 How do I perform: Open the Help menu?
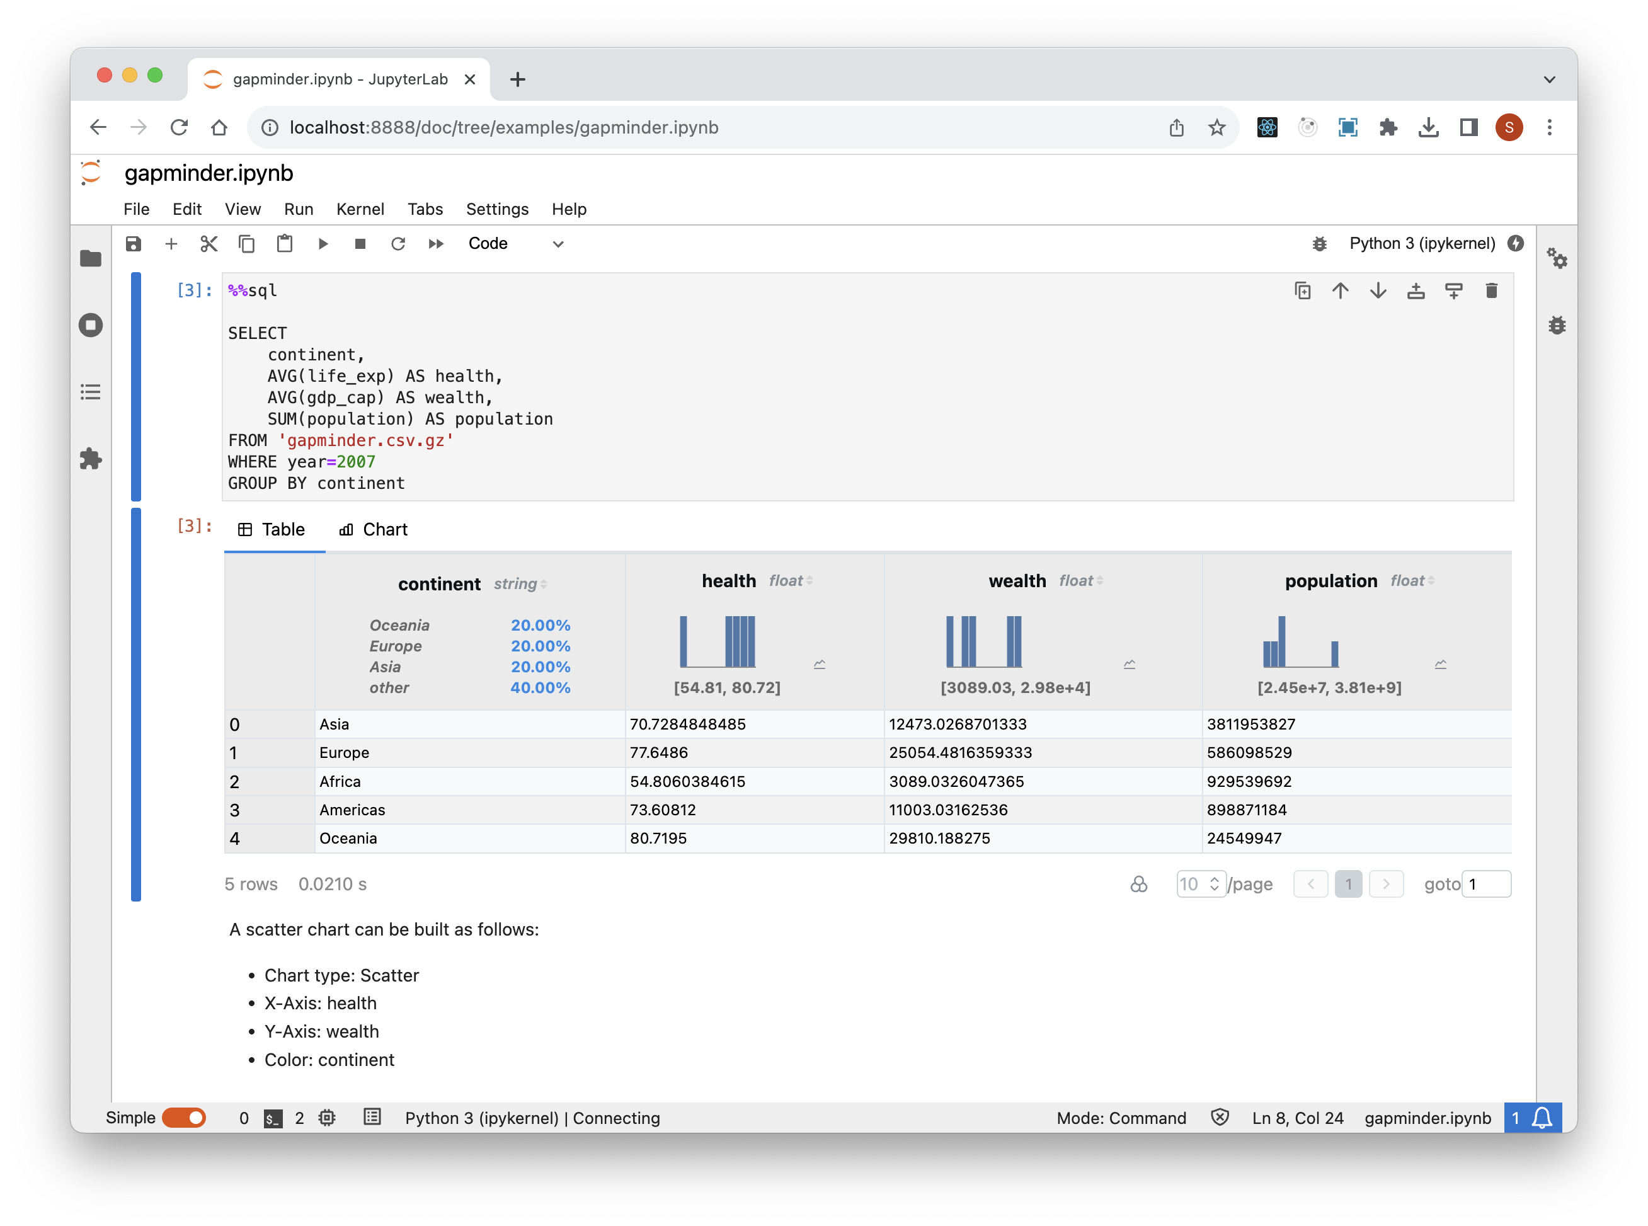[569, 209]
